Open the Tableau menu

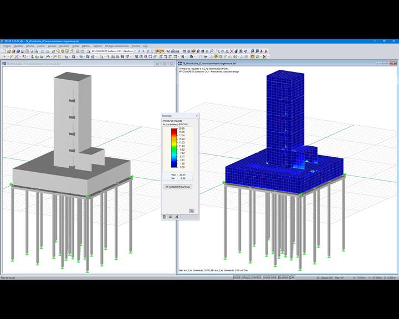pos(86,46)
